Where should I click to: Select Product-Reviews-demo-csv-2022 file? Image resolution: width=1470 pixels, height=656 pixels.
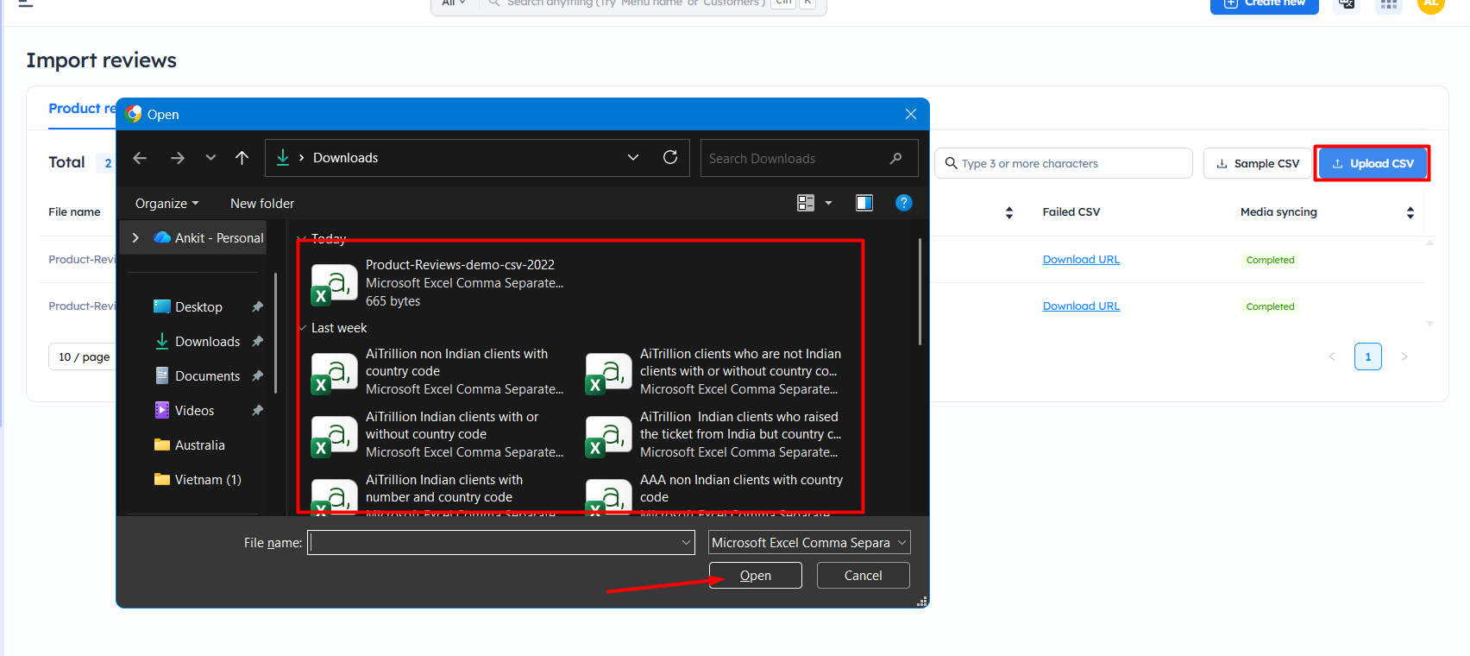point(459,265)
